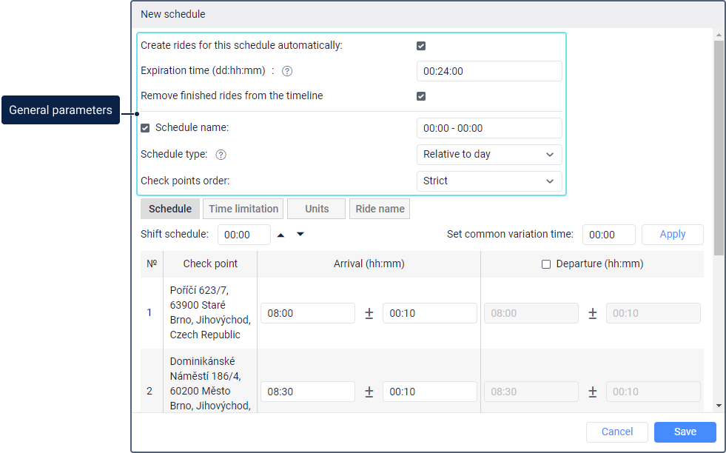This screenshot has width=726, height=453.
Task: Cancel the schedule dialog
Action: click(616, 432)
